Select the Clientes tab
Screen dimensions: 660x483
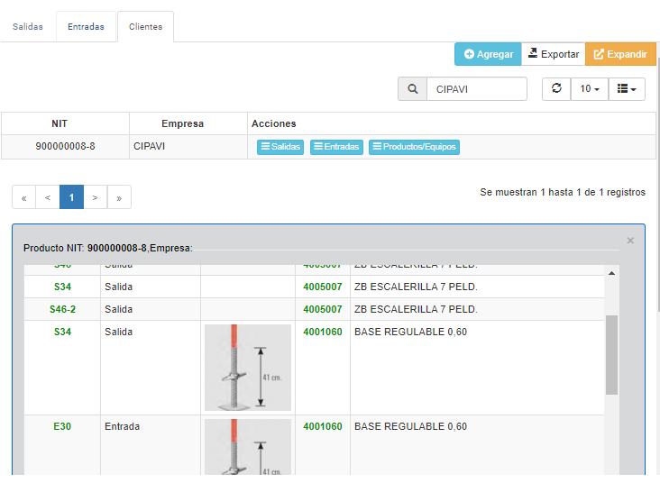coord(145,27)
